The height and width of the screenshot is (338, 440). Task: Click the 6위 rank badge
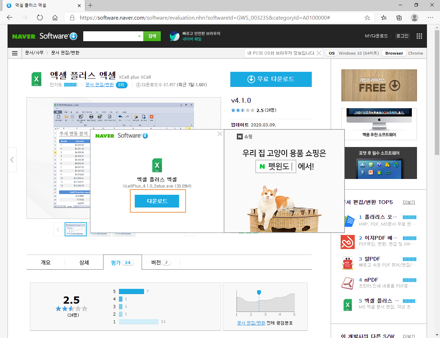122,85
